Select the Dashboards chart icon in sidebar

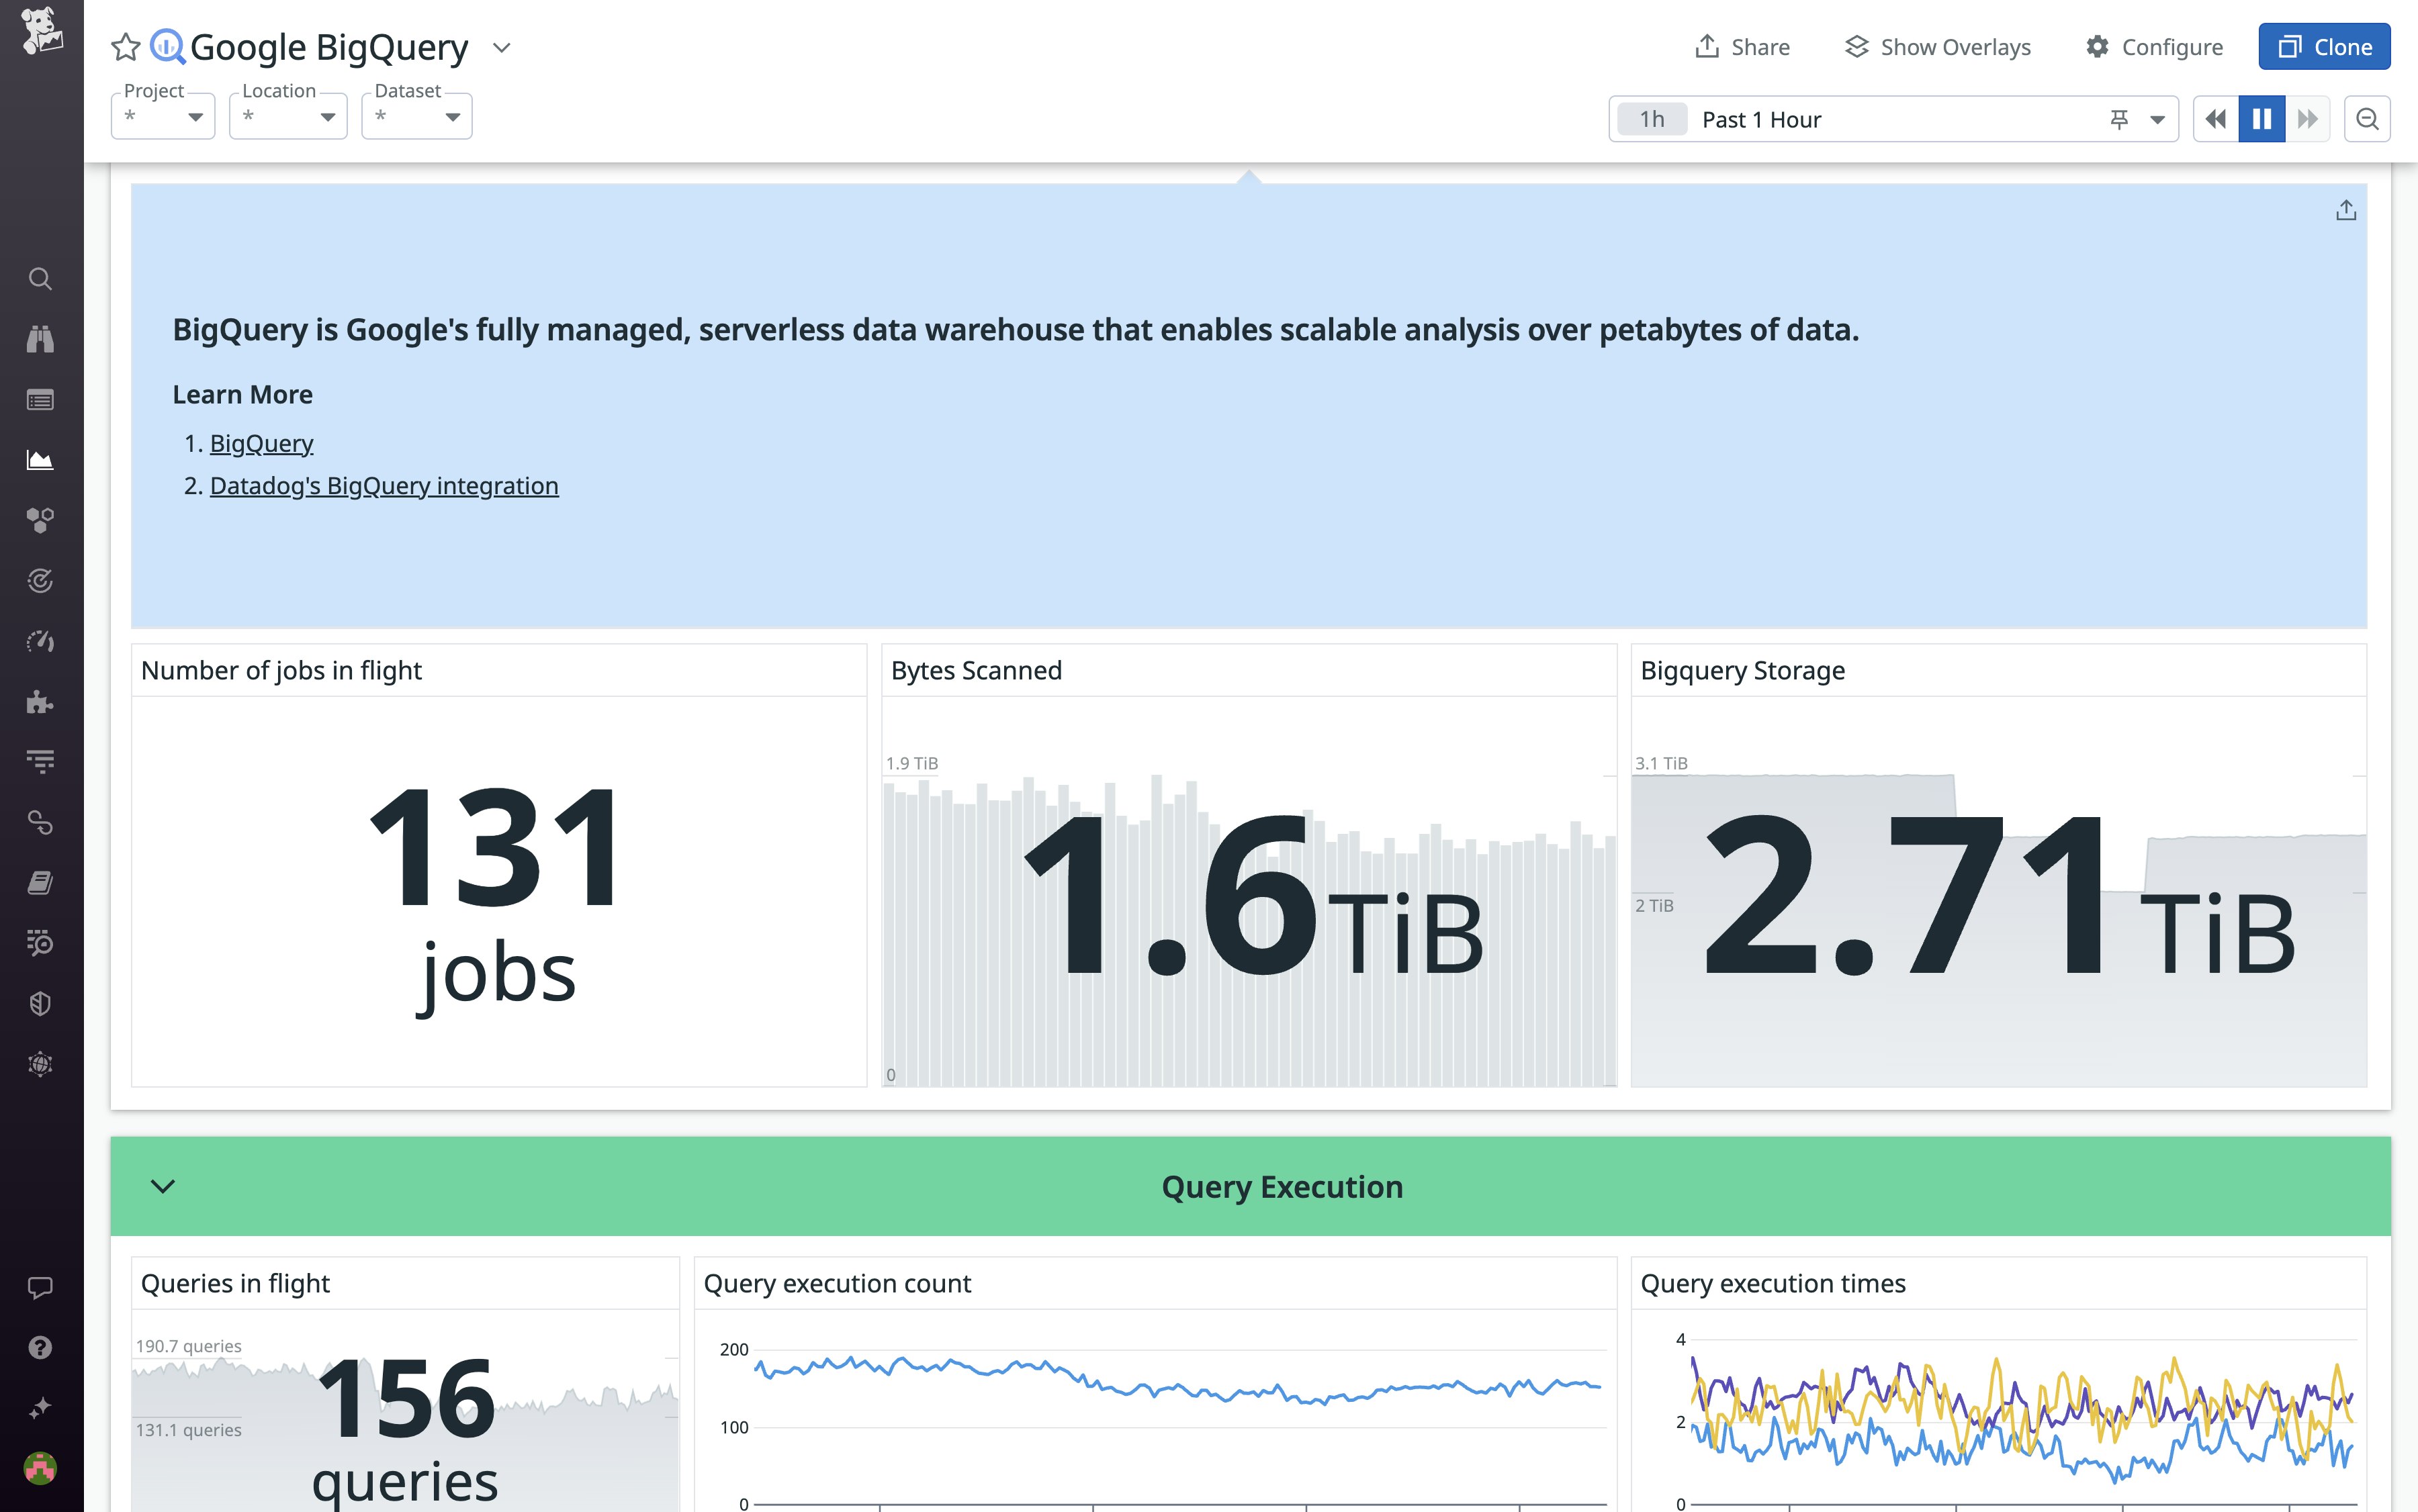coord(40,459)
